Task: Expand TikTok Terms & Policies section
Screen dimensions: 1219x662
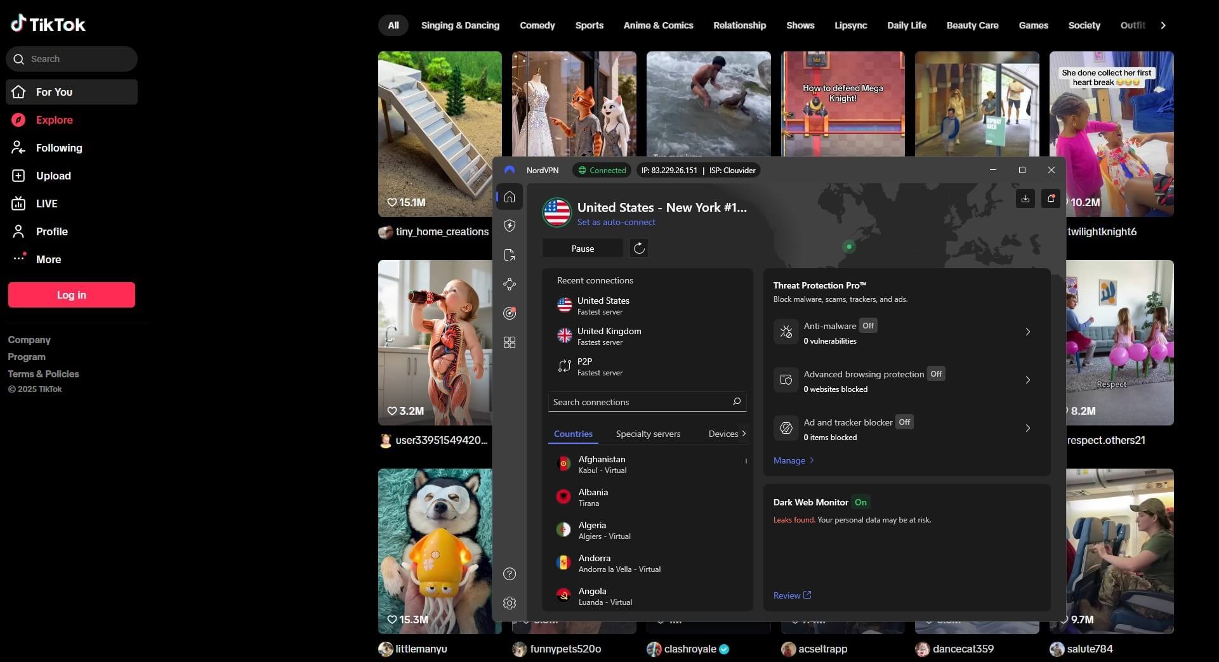Action: (x=43, y=374)
